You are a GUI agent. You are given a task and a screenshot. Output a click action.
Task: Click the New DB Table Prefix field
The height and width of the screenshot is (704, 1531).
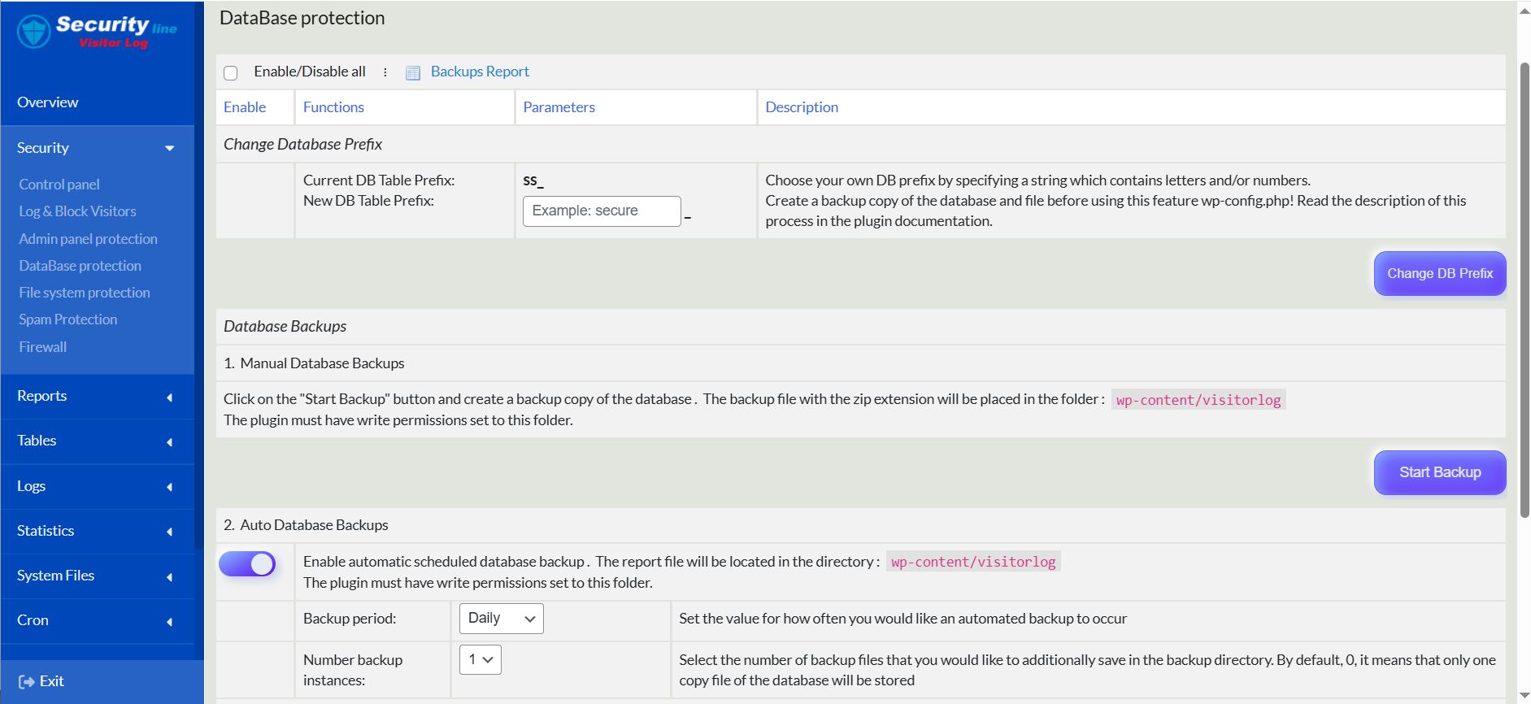pyautogui.click(x=602, y=211)
